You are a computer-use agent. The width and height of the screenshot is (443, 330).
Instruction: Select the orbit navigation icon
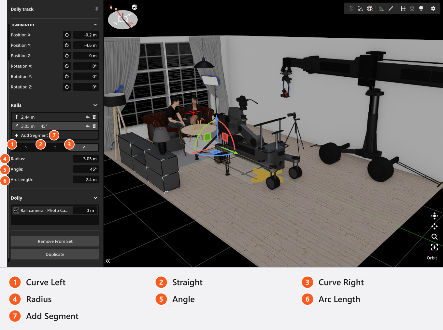[435, 216]
